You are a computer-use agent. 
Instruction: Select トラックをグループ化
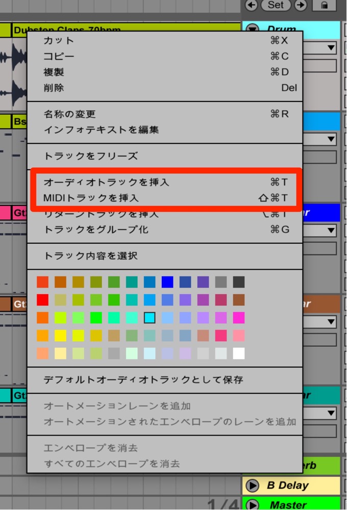tap(165, 229)
